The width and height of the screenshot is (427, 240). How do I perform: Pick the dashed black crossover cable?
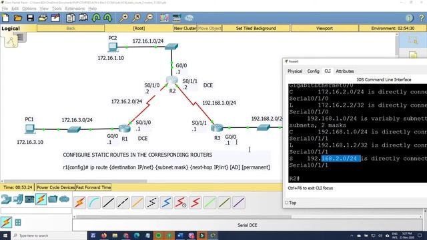coord(123,203)
